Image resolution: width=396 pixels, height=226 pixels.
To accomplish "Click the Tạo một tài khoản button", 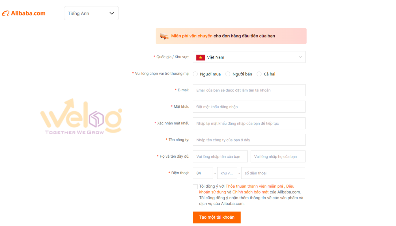I will pos(217,217).
